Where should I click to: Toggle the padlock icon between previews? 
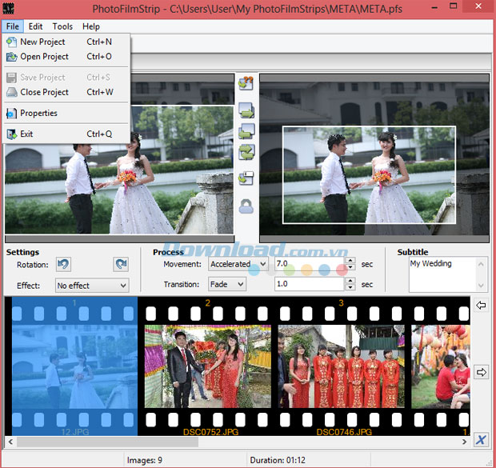pos(246,206)
